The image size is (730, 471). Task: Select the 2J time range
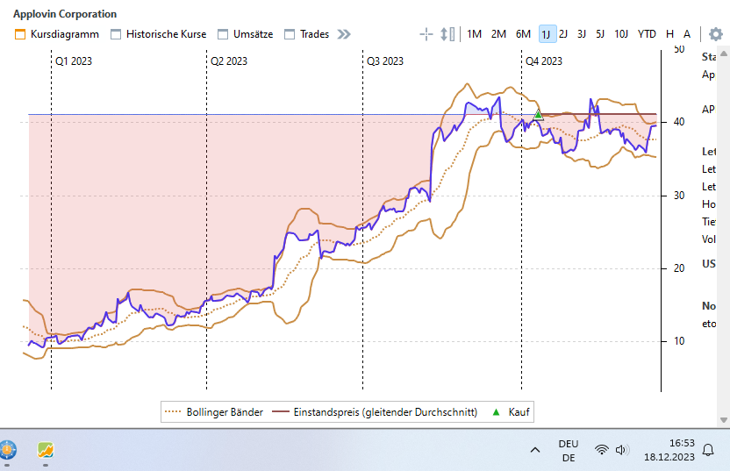(563, 34)
